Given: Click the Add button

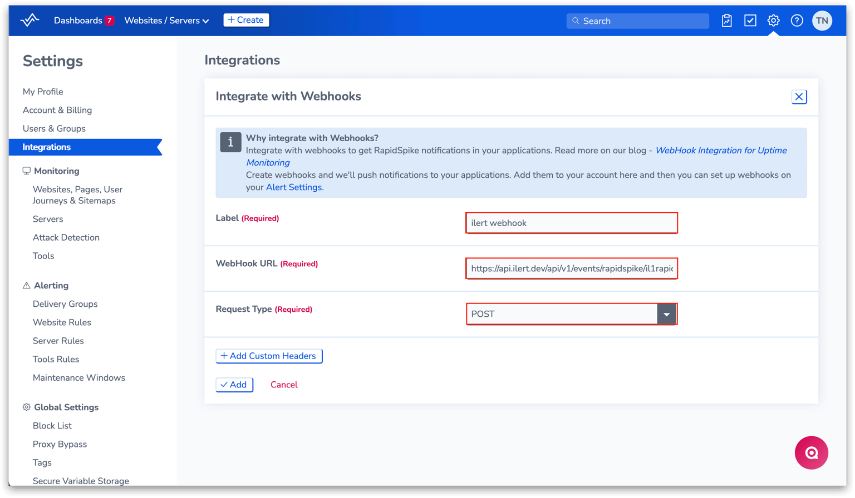Looking at the screenshot, I should coord(234,385).
